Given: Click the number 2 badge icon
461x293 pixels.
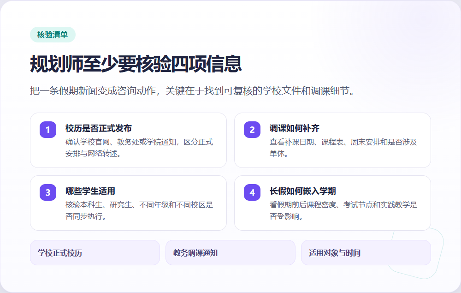Looking at the screenshot, I should click(252, 130).
